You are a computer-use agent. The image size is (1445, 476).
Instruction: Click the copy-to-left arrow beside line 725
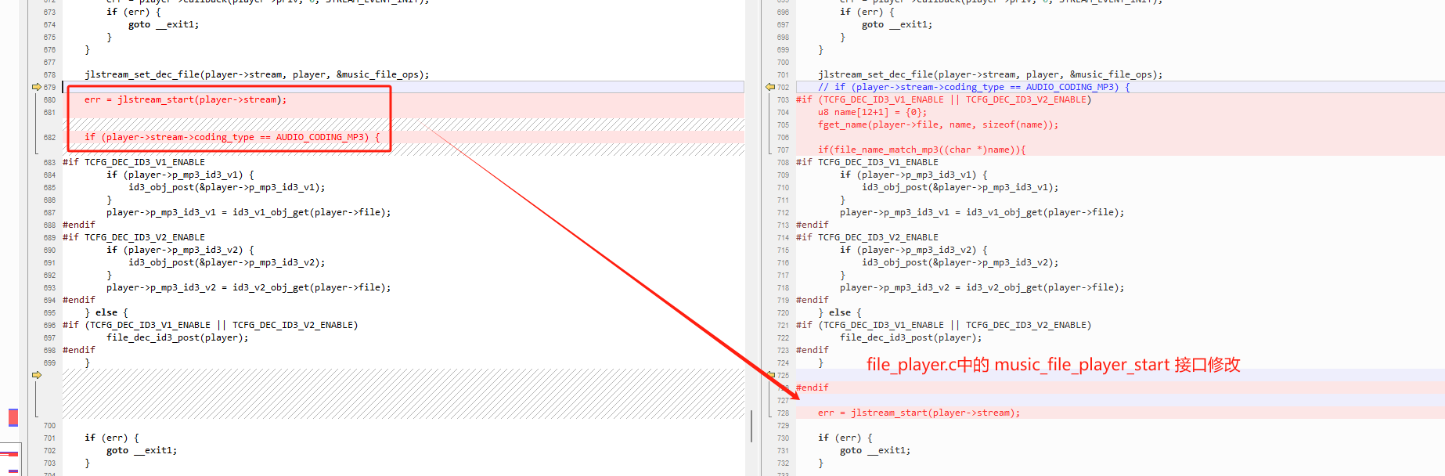770,375
